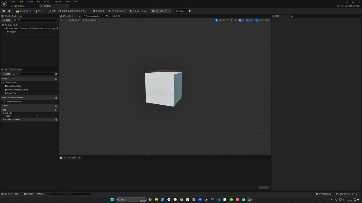Click the green Play button
The width and height of the screenshot is (362, 203).
(154, 11)
